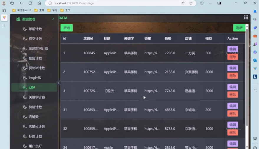Click the 7748.0 price cell
Screen dimensions: 259x149
[170, 91]
